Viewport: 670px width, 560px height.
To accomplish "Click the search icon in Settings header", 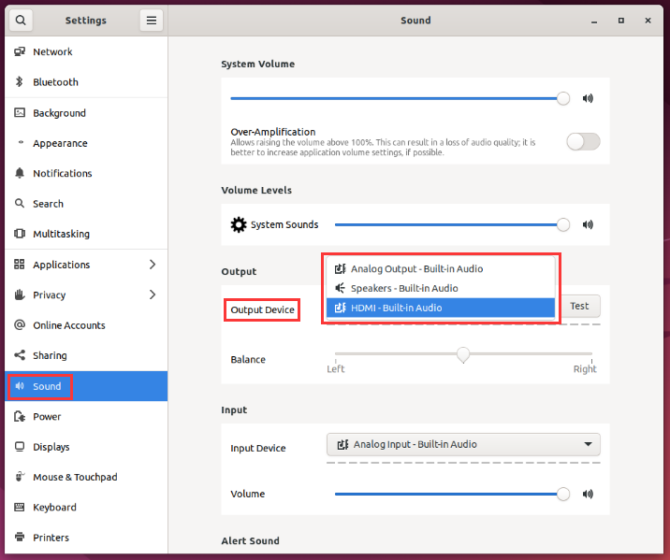I will (x=20, y=20).
